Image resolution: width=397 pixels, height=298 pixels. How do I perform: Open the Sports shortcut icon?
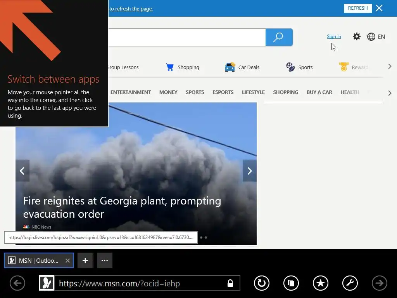(x=290, y=67)
